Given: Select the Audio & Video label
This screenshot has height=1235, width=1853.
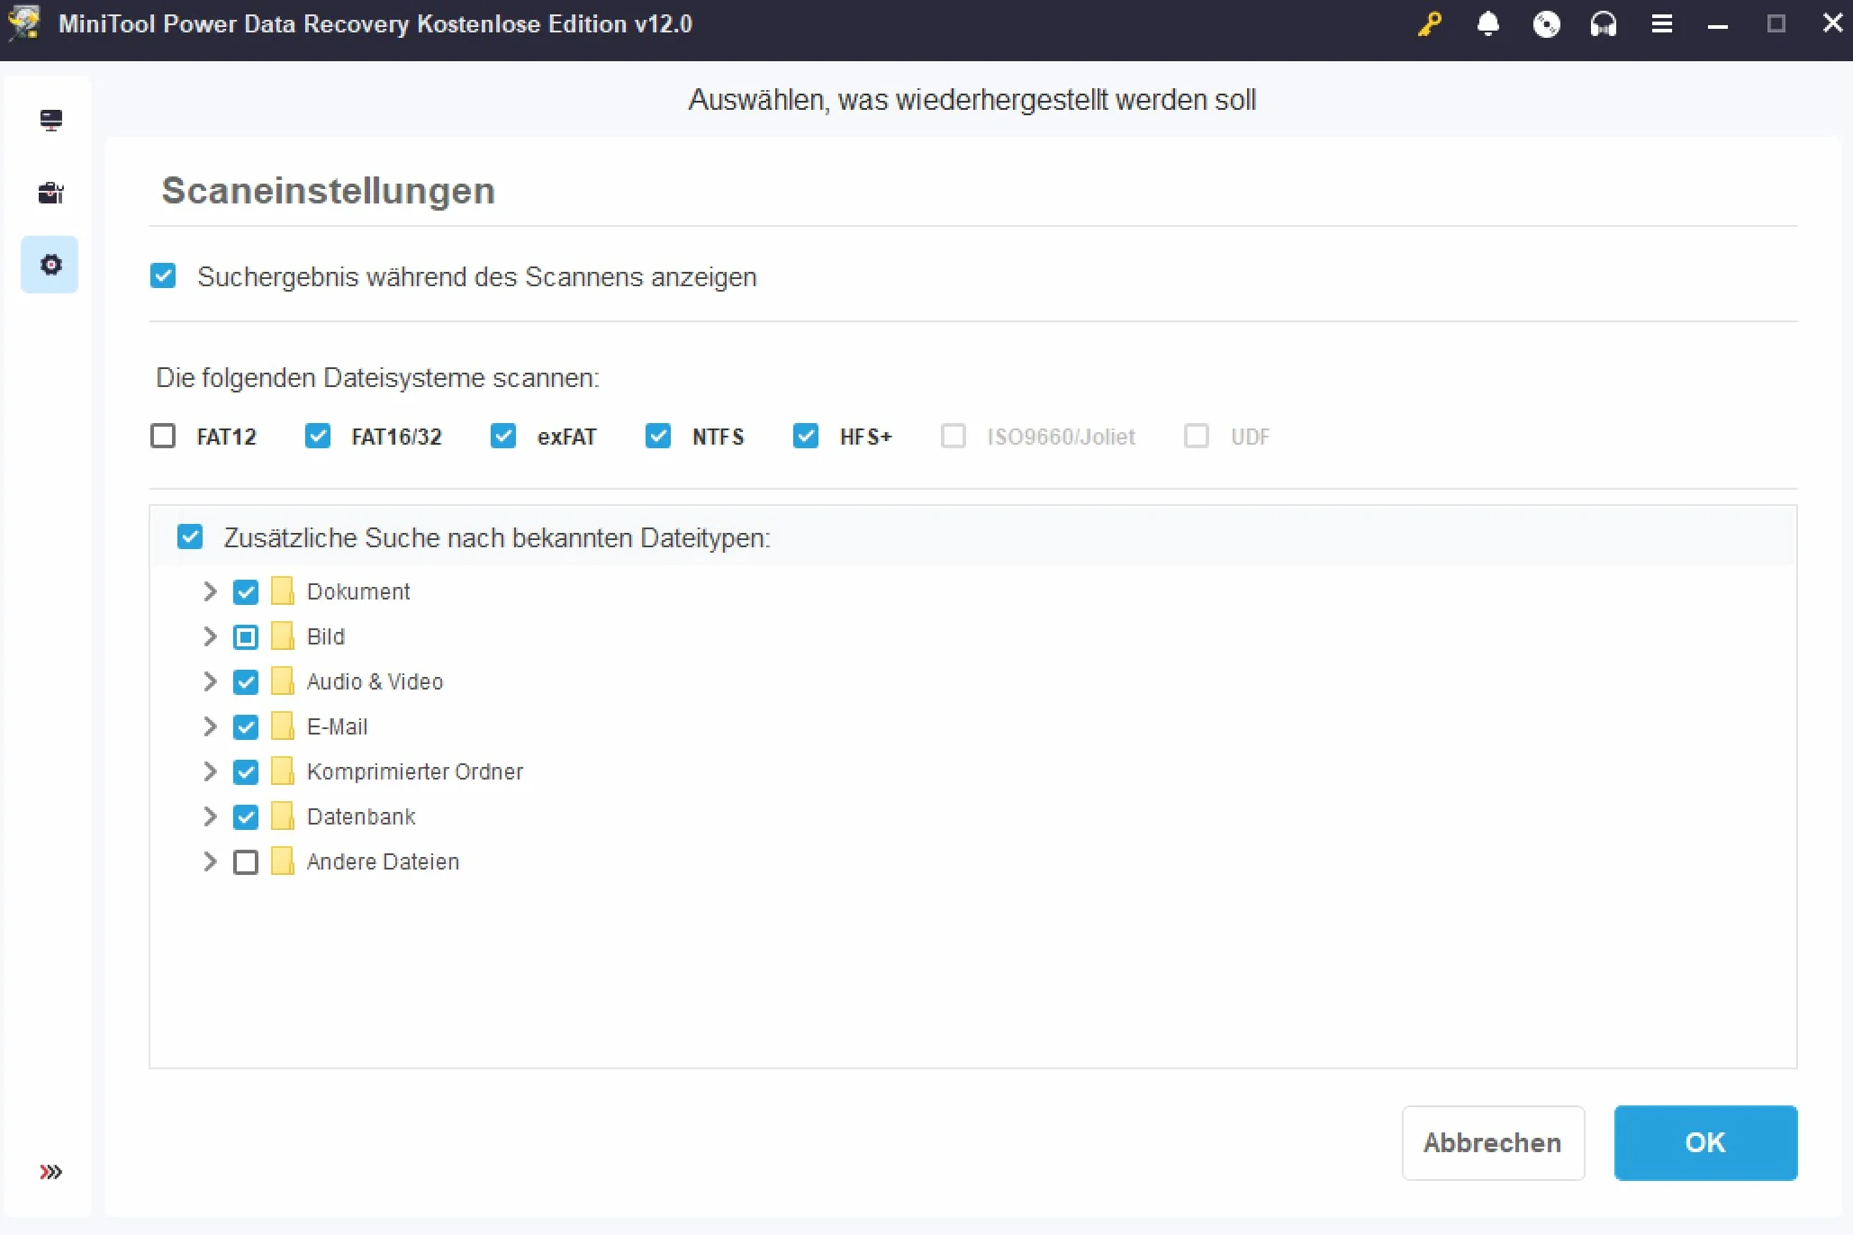Looking at the screenshot, I should pos(375,681).
